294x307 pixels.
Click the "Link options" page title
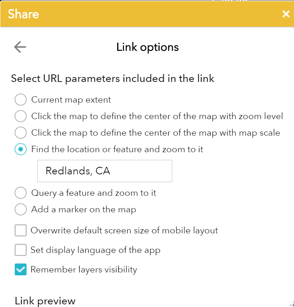click(147, 47)
